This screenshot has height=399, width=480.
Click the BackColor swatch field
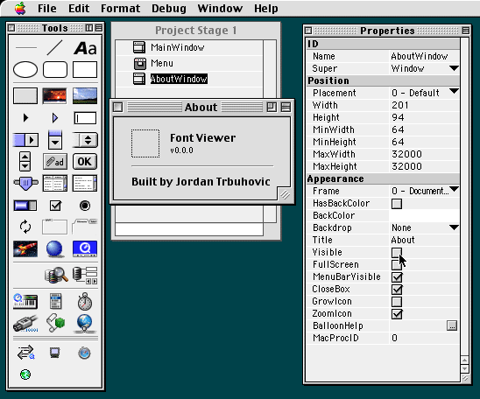(424, 215)
